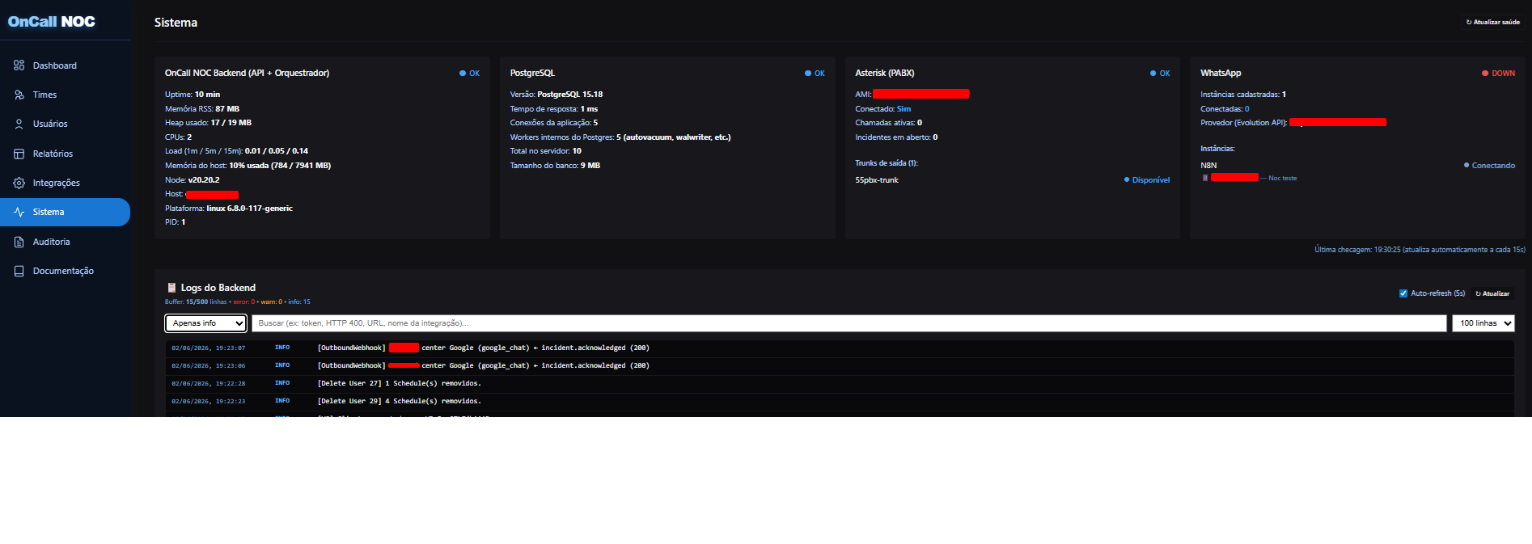Open Dashboard from the sidebar

tap(65, 65)
